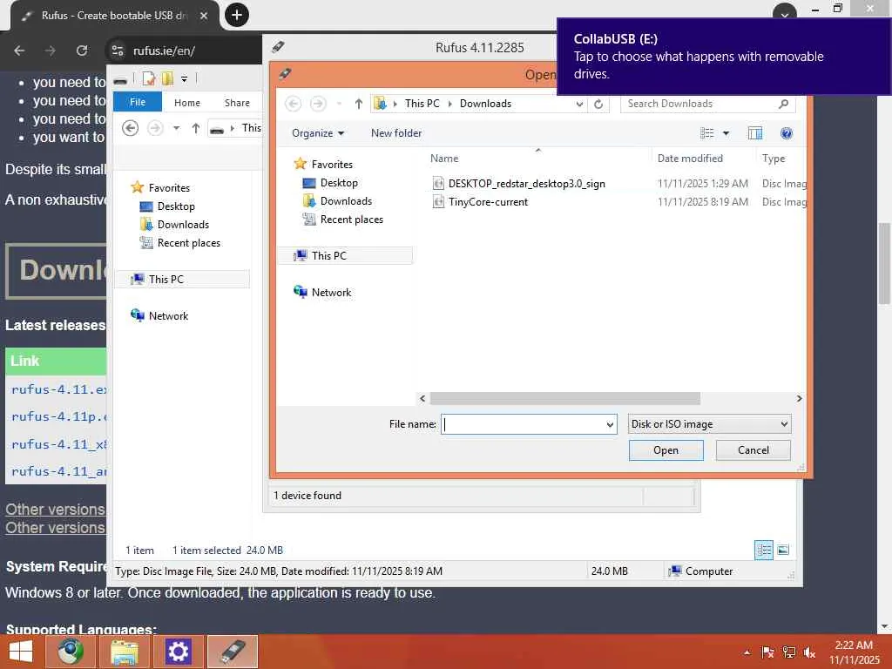
Task: Open the view options dropdown arrow
Action: [726, 133]
